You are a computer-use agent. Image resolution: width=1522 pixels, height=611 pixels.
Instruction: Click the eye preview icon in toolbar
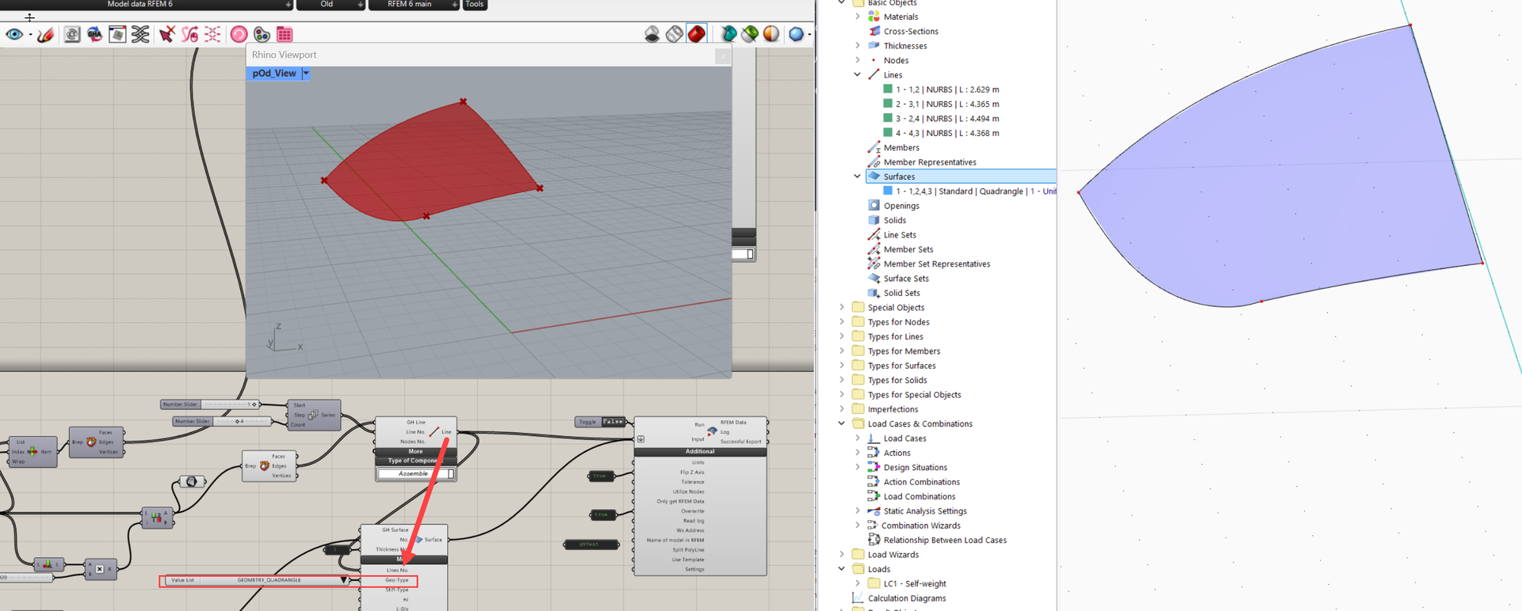[x=14, y=35]
